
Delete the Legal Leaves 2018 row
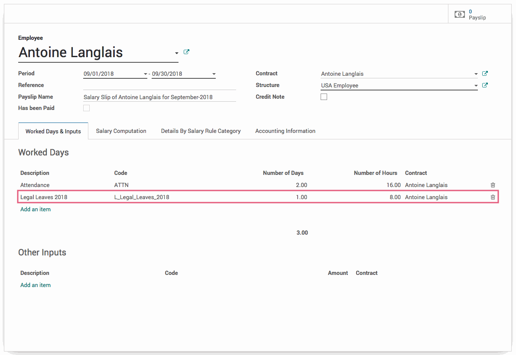point(493,197)
